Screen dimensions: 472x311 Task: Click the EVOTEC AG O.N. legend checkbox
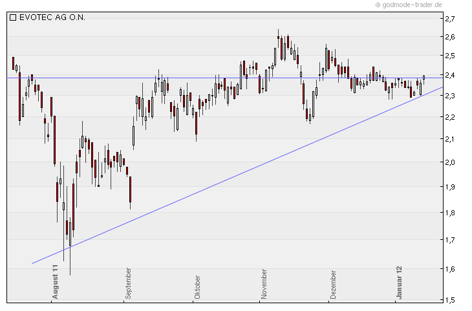[13, 17]
